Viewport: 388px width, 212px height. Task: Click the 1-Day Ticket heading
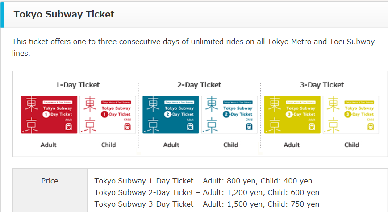tap(78, 85)
